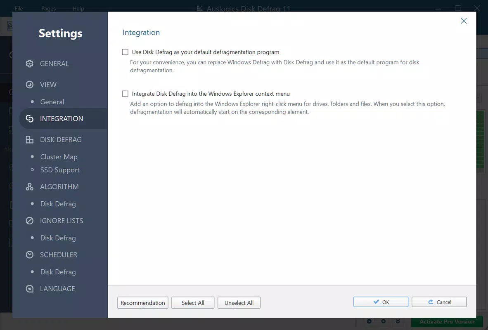The width and height of the screenshot is (488, 330).
Task: Click the Scheduler clock icon
Action: pos(30,255)
